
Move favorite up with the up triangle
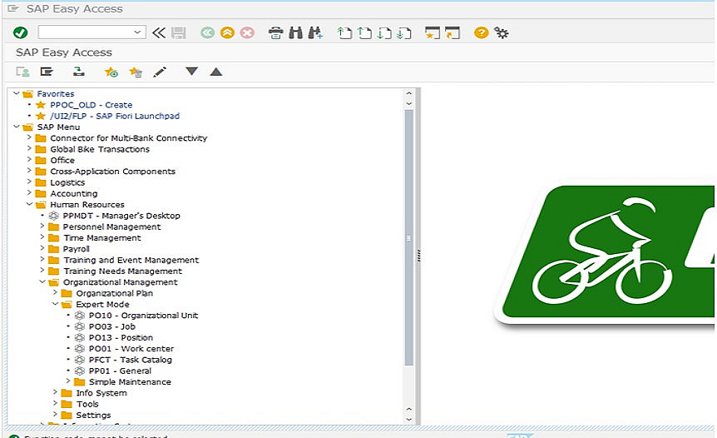click(x=215, y=72)
